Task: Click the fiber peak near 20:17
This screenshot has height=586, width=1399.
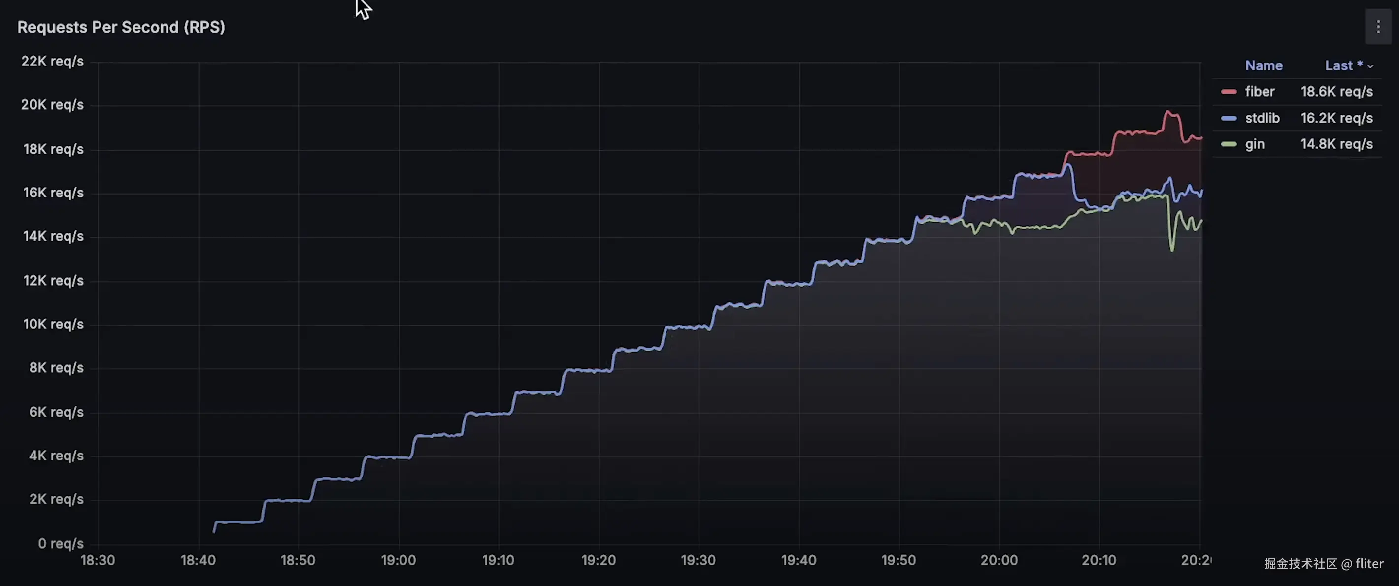Action: click(x=1168, y=112)
